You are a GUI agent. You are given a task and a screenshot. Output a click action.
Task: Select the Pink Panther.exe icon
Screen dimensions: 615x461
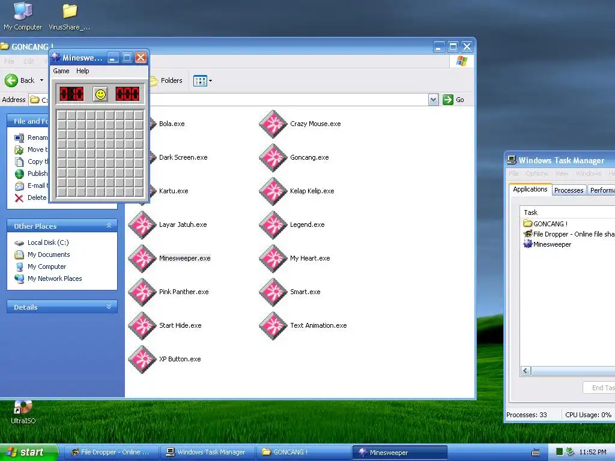coord(142,292)
